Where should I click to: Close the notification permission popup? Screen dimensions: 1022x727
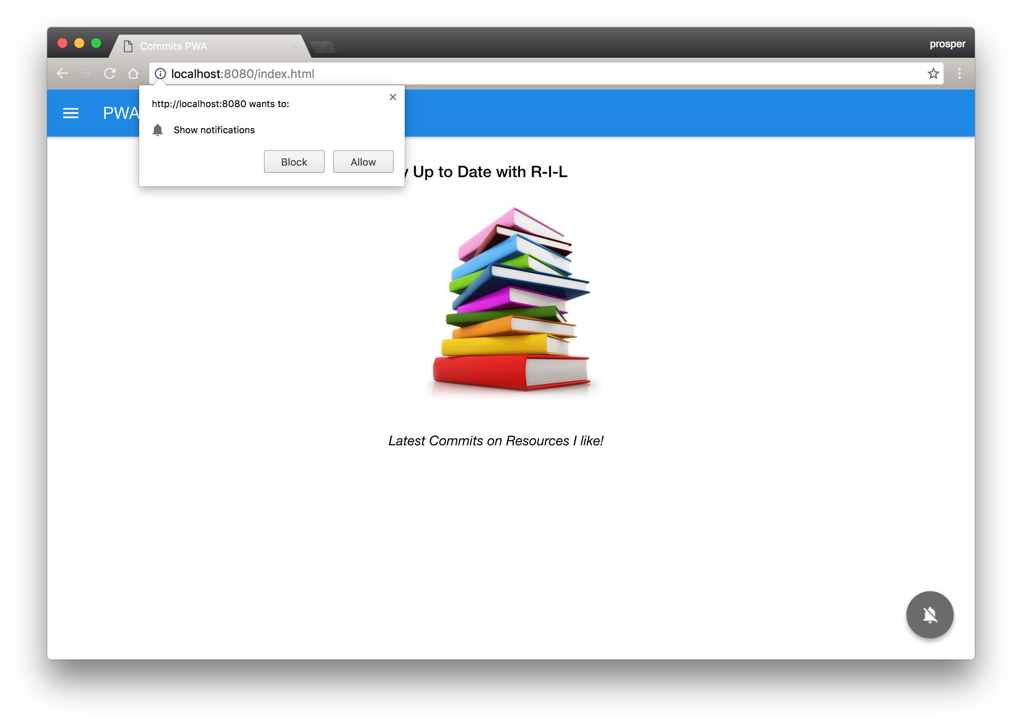tap(393, 97)
